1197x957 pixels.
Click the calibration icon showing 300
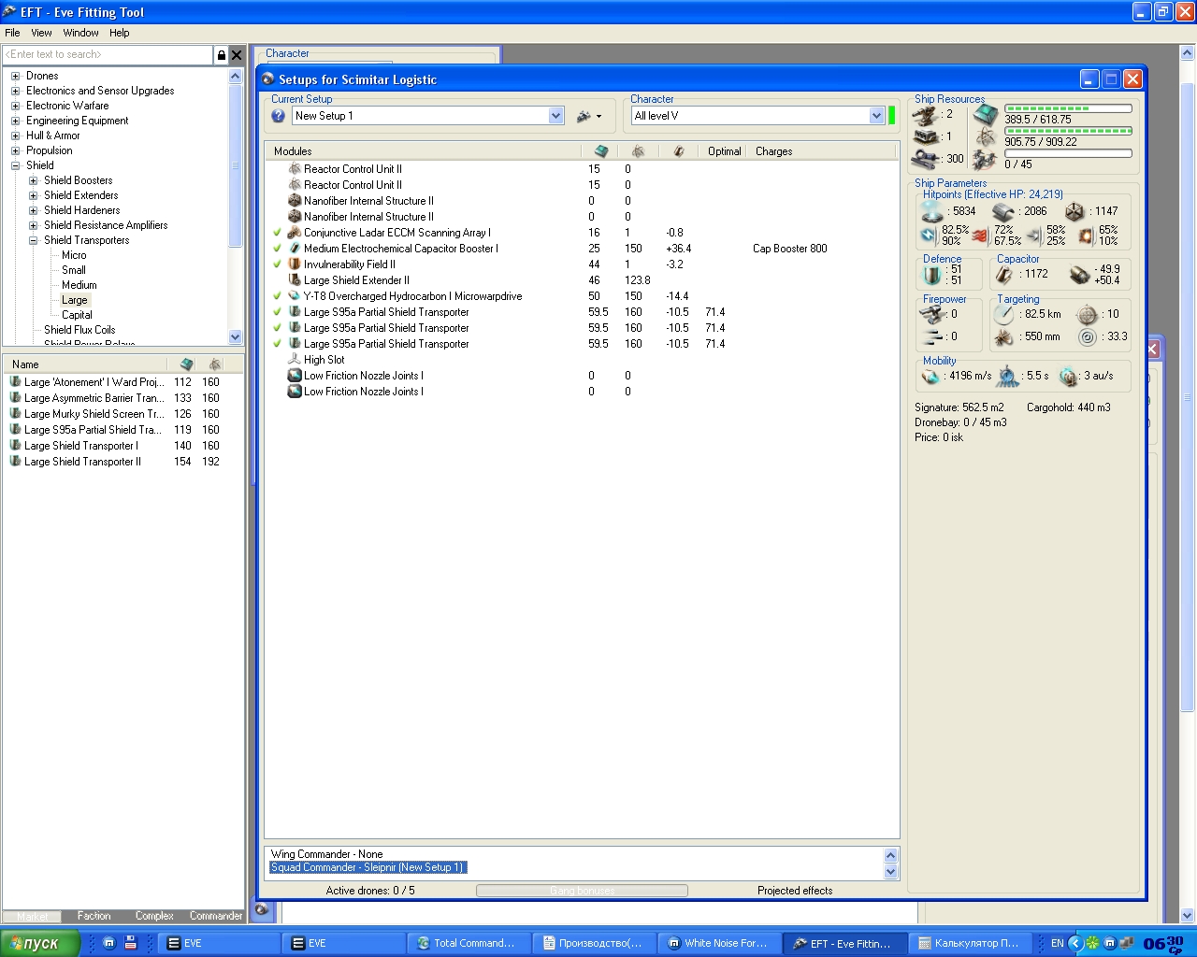click(x=927, y=159)
